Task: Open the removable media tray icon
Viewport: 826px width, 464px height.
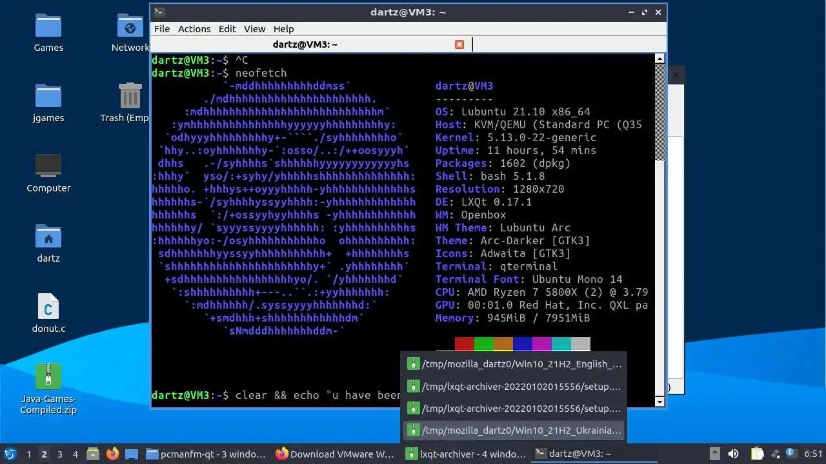Action: tap(714, 454)
